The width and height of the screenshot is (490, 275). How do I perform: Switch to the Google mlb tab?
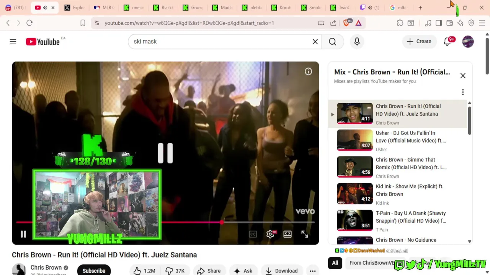399,8
